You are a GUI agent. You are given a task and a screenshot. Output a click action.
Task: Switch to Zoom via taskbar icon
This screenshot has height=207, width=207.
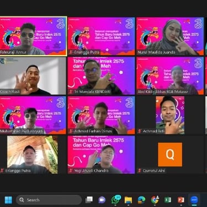pyautogui.click(x=194, y=200)
